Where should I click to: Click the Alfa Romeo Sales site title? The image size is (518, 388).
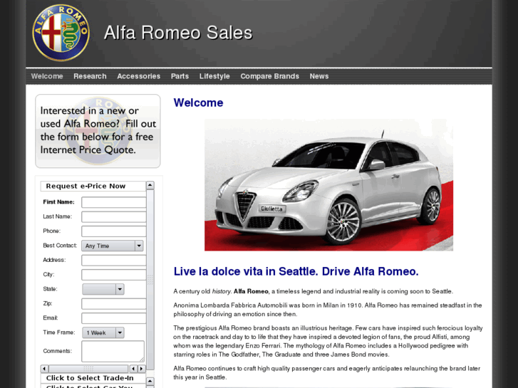coord(178,33)
